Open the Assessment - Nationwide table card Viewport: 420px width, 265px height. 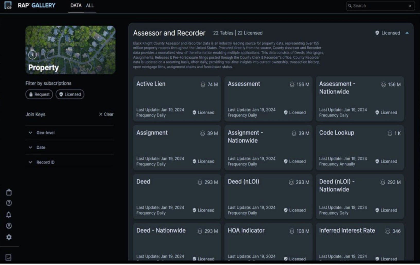click(x=360, y=99)
